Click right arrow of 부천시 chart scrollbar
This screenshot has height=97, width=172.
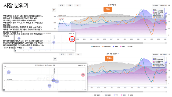[166, 43]
